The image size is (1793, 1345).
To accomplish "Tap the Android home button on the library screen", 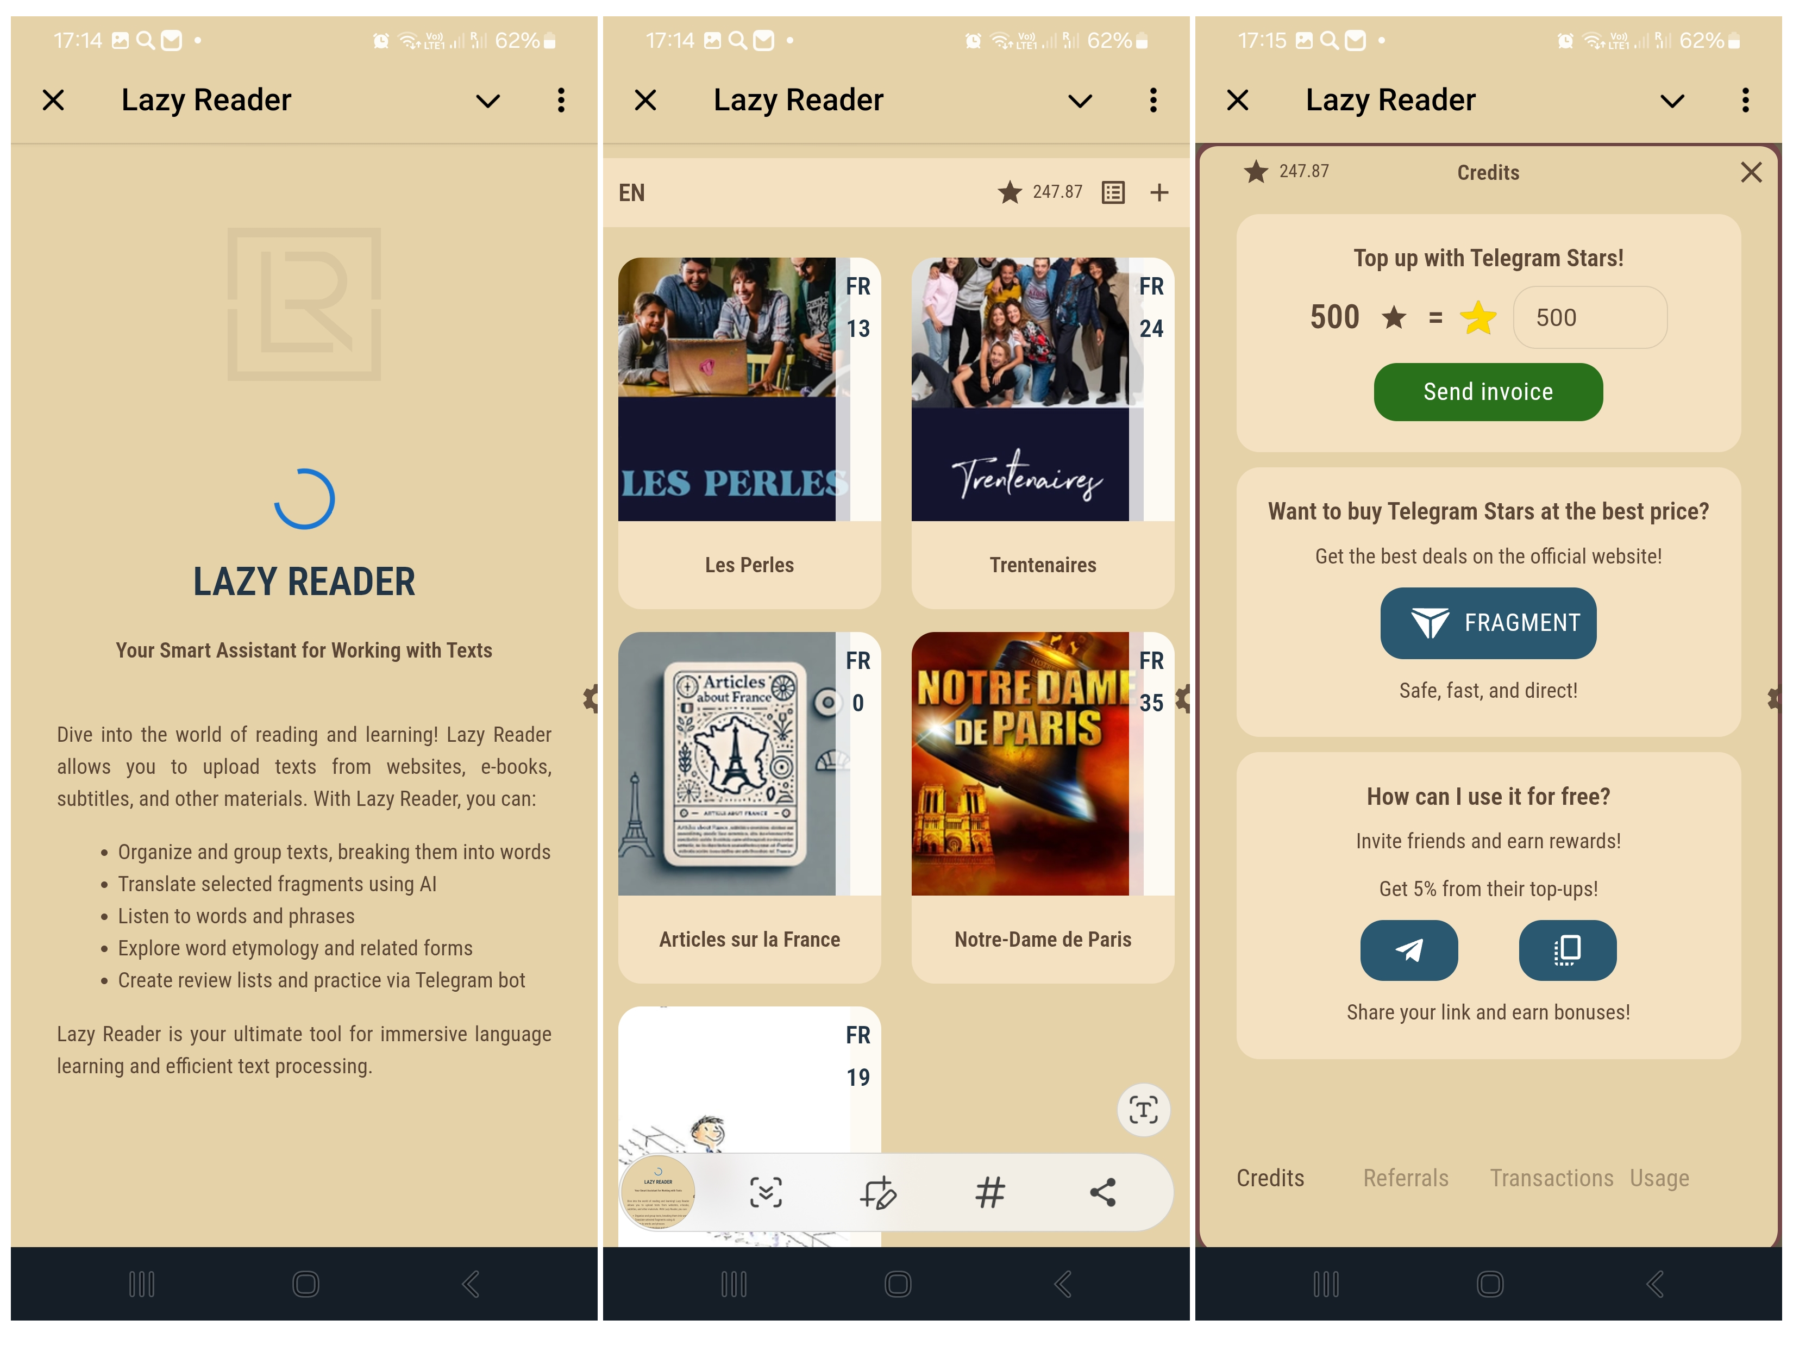I will click(x=897, y=1284).
